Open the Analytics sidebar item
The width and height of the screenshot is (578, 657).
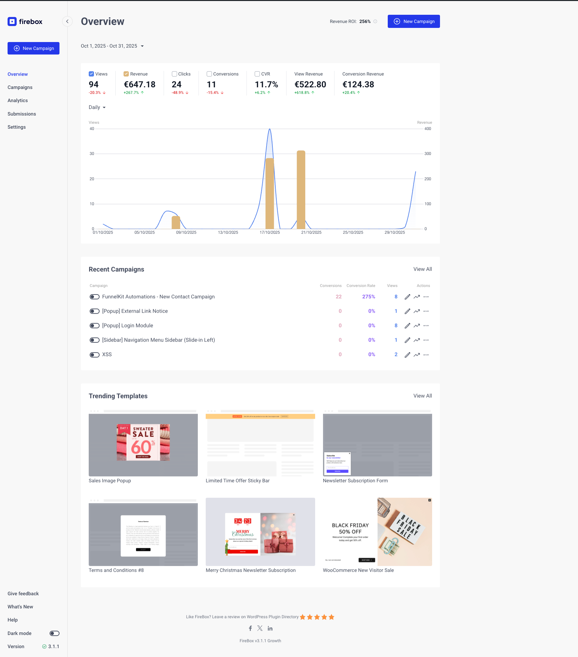tap(18, 100)
